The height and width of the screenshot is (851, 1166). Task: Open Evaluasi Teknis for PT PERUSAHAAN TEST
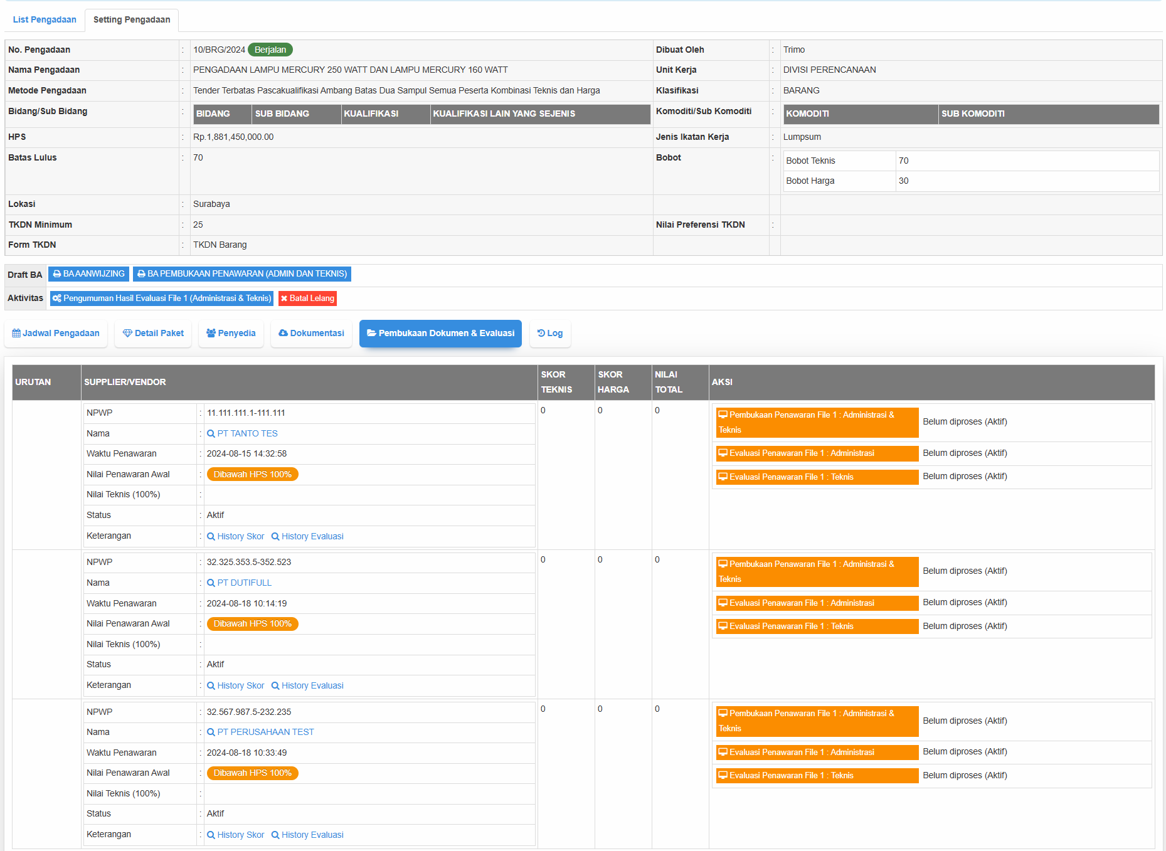[817, 776]
